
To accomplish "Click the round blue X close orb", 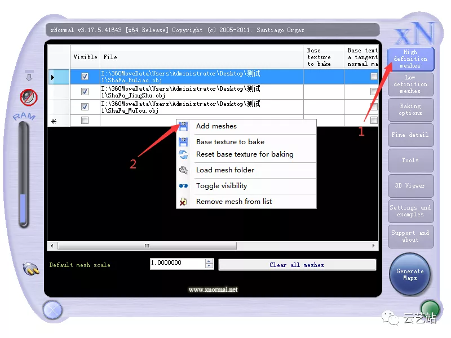I will [52, 310].
